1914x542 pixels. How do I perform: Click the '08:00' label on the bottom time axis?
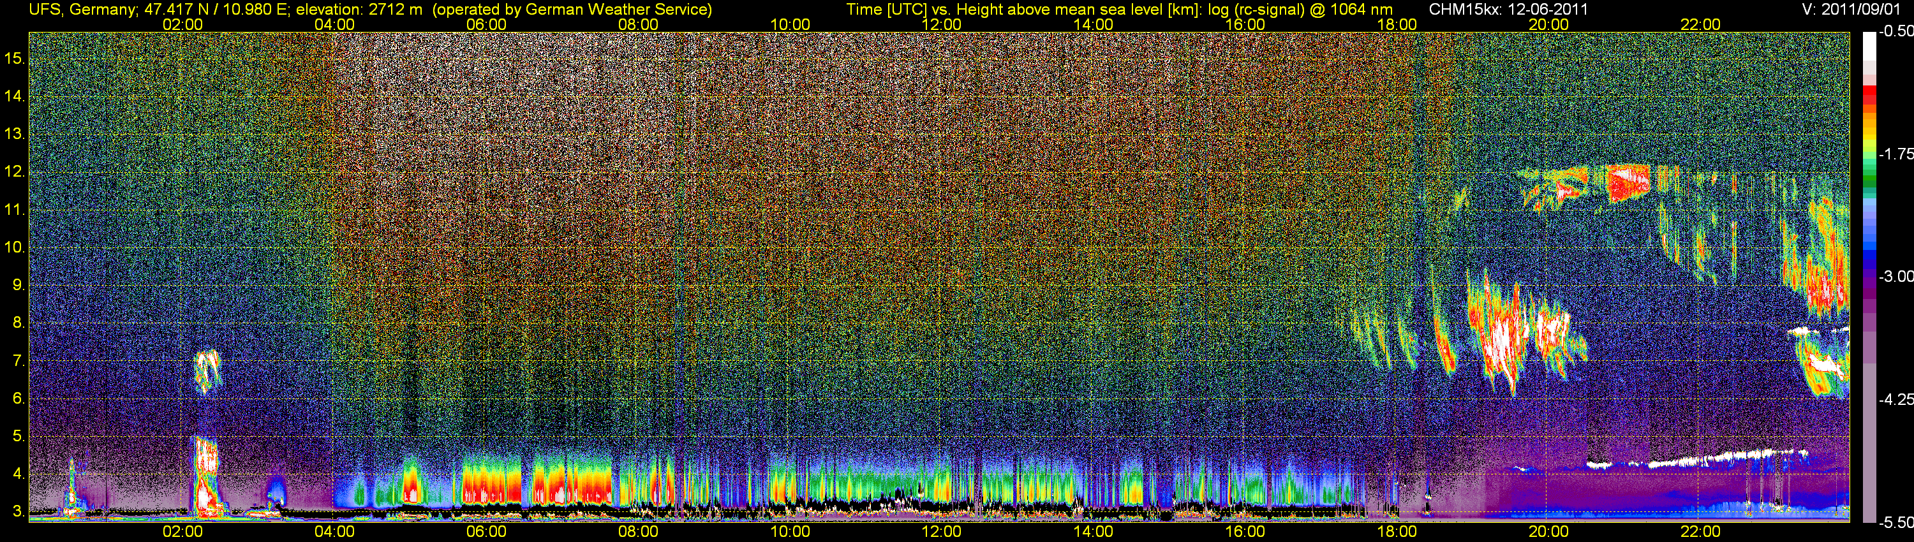[638, 532]
